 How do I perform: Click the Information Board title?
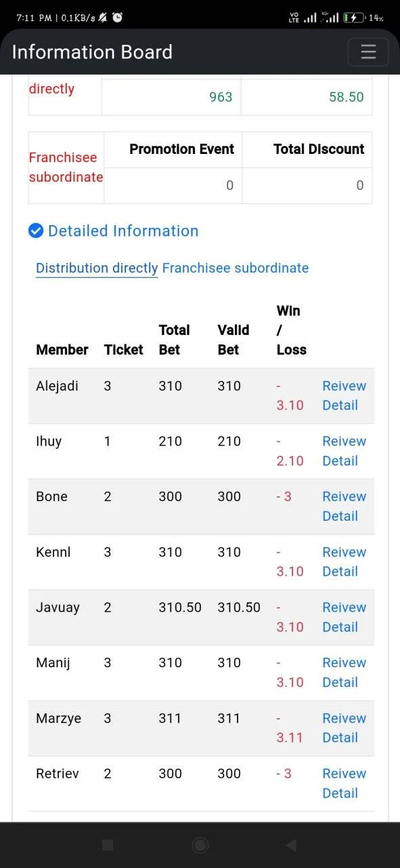92,52
